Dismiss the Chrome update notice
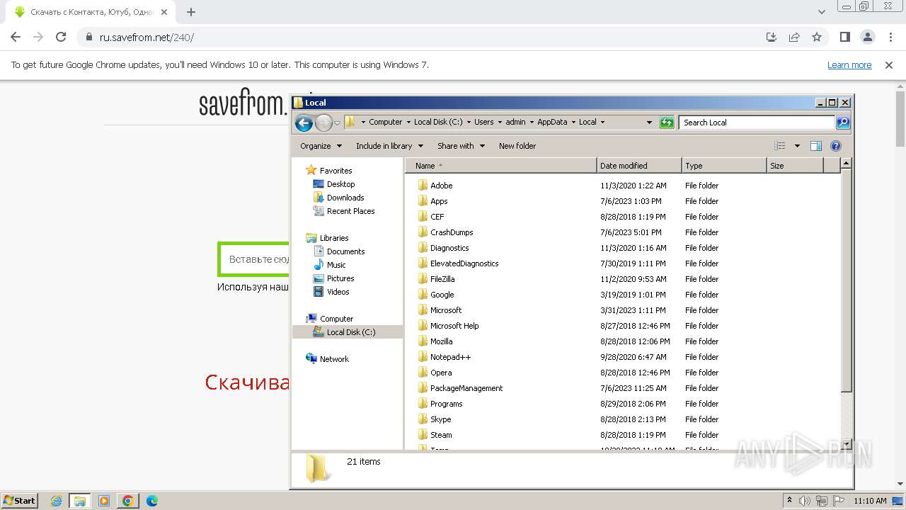 click(889, 65)
